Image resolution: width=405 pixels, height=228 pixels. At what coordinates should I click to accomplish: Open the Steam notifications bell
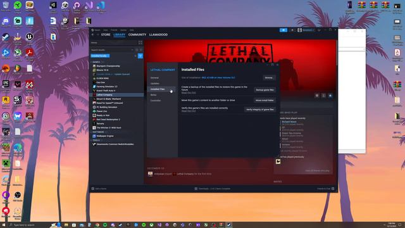pyautogui.click(x=292, y=30)
